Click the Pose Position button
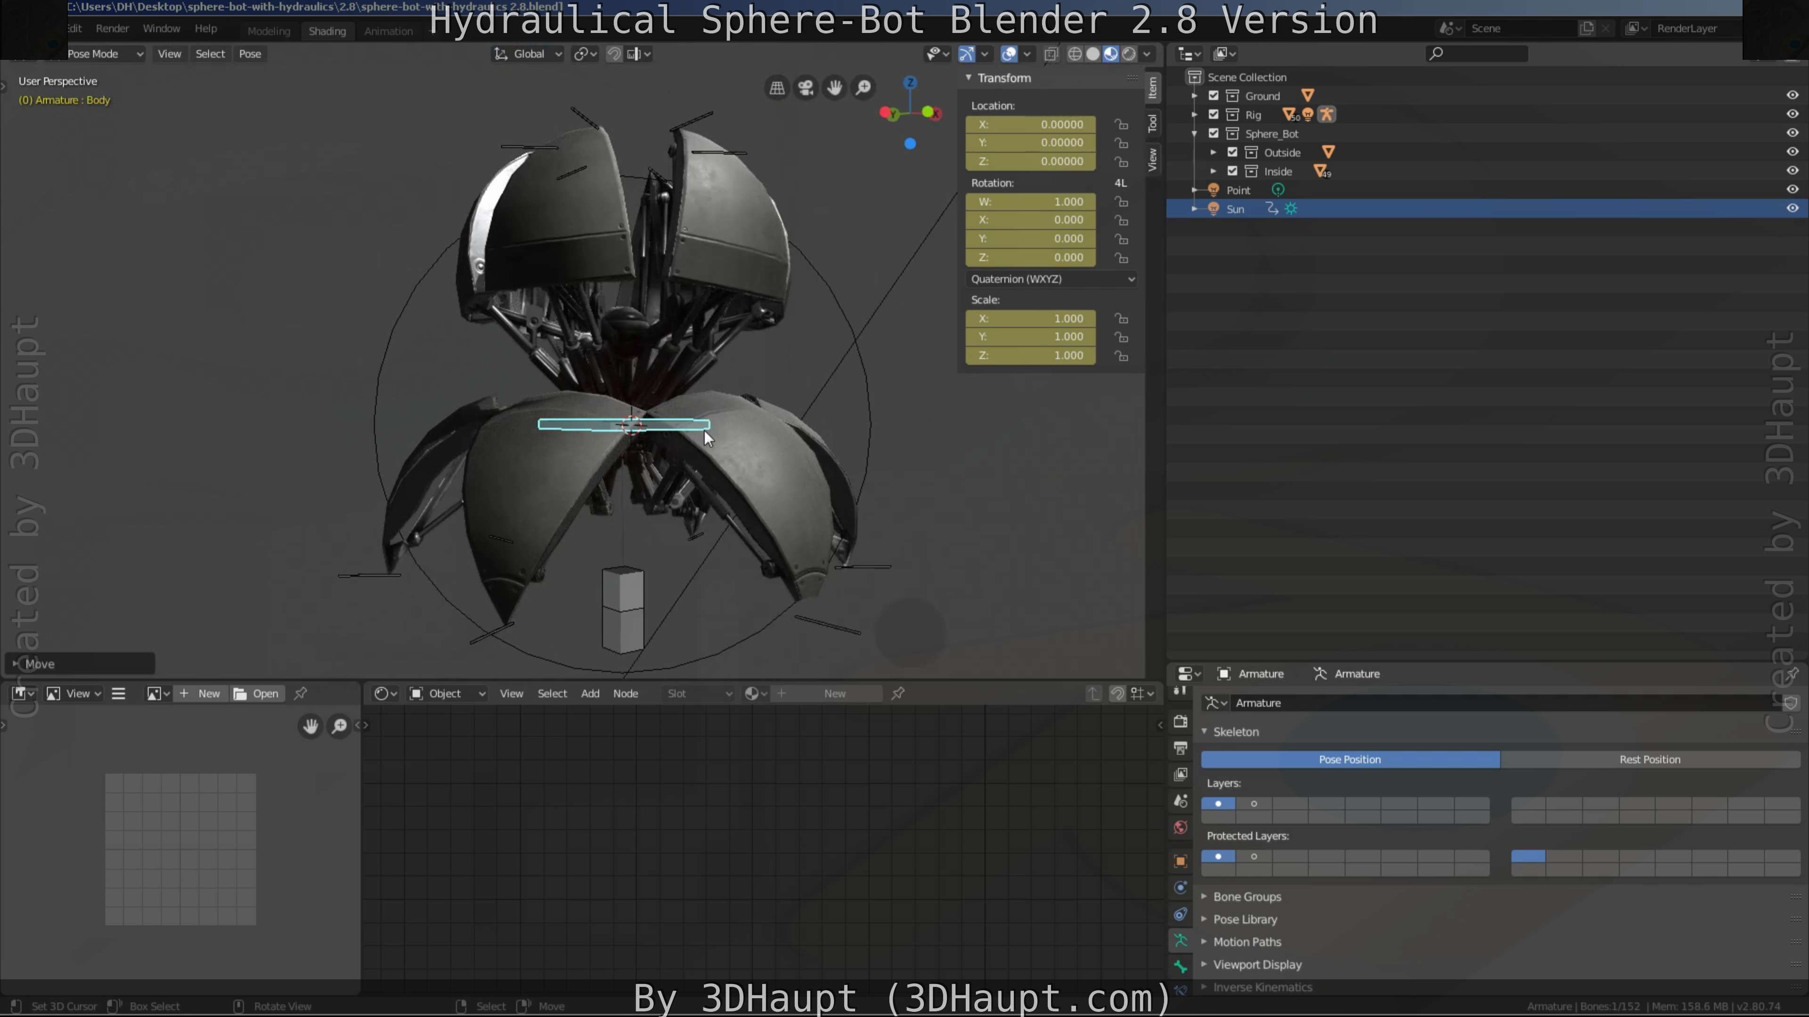The width and height of the screenshot is (1809, 1017). point(1350,759)
